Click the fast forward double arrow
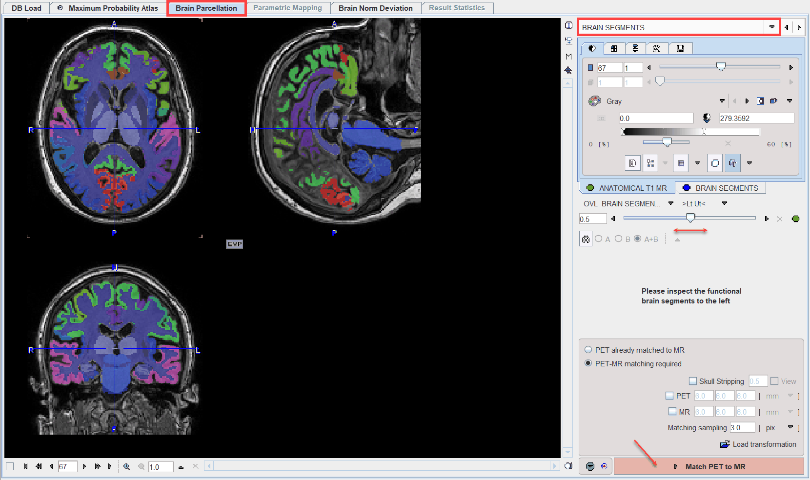The height and width of the screenshot is (480, 810). pos(98,466)
